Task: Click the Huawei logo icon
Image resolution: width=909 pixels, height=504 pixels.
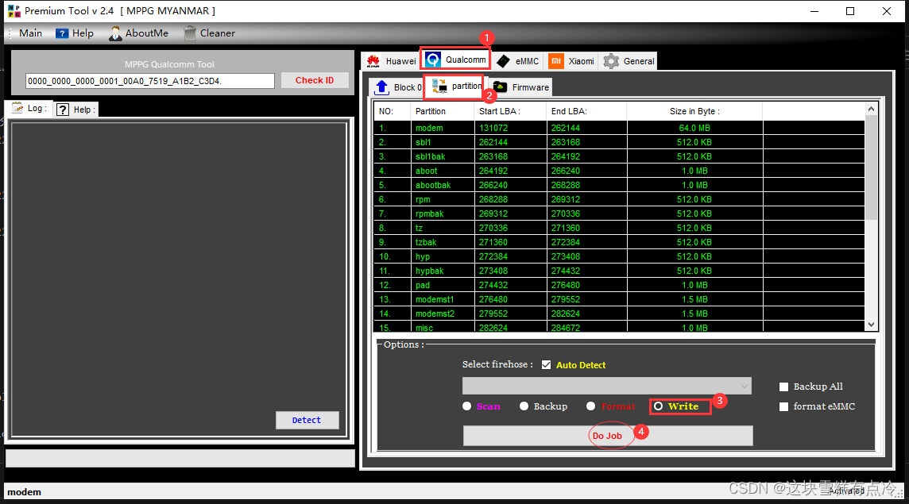Action: [x=373, y=61]
